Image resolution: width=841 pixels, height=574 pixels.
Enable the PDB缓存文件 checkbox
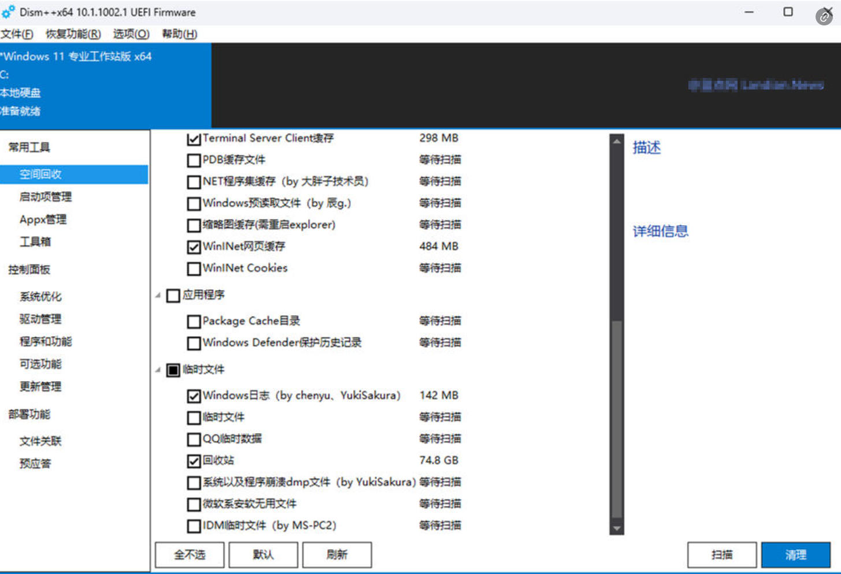tap(194, 161)
